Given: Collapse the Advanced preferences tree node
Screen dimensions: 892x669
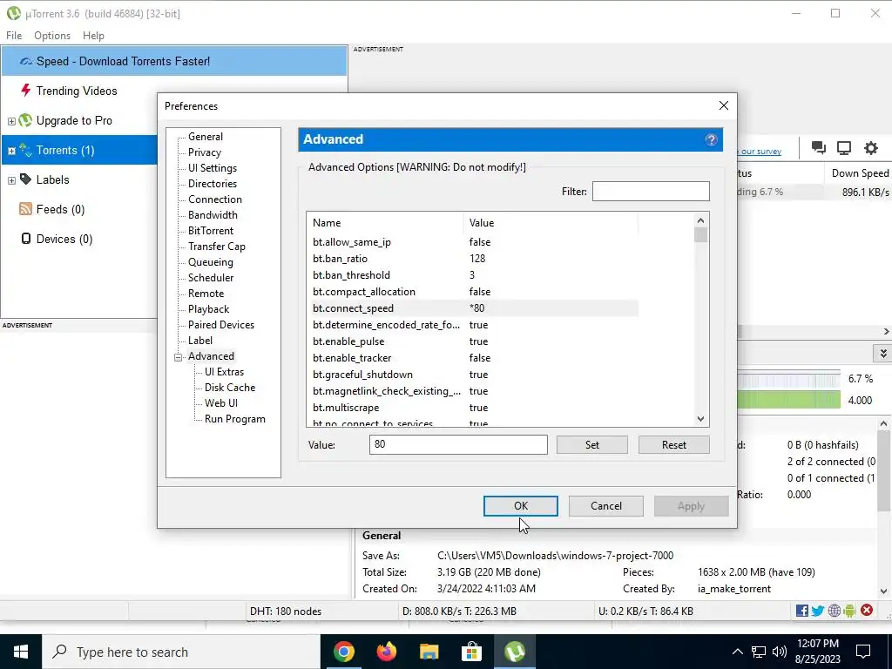Looking at the screenshot, I should pos(178,357).
